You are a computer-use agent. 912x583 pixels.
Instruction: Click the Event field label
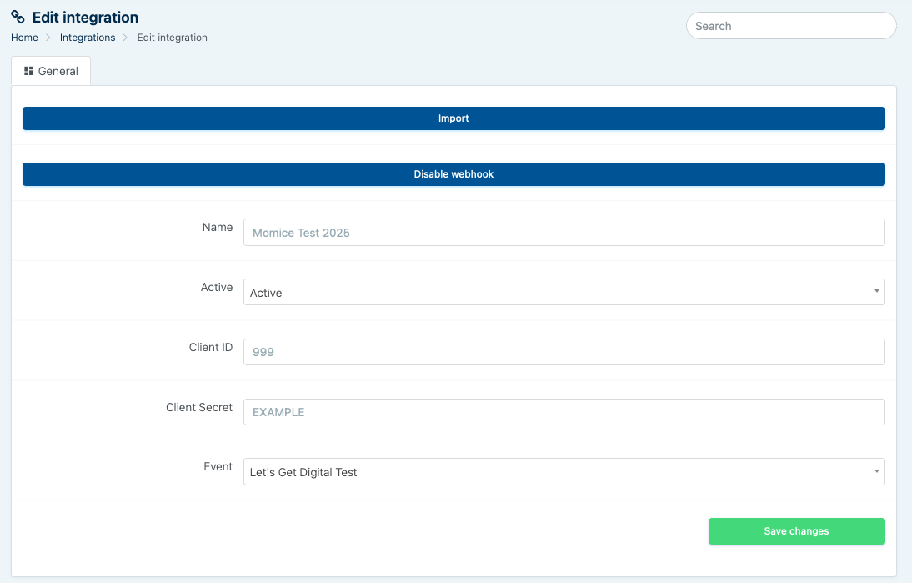[218, 466]
